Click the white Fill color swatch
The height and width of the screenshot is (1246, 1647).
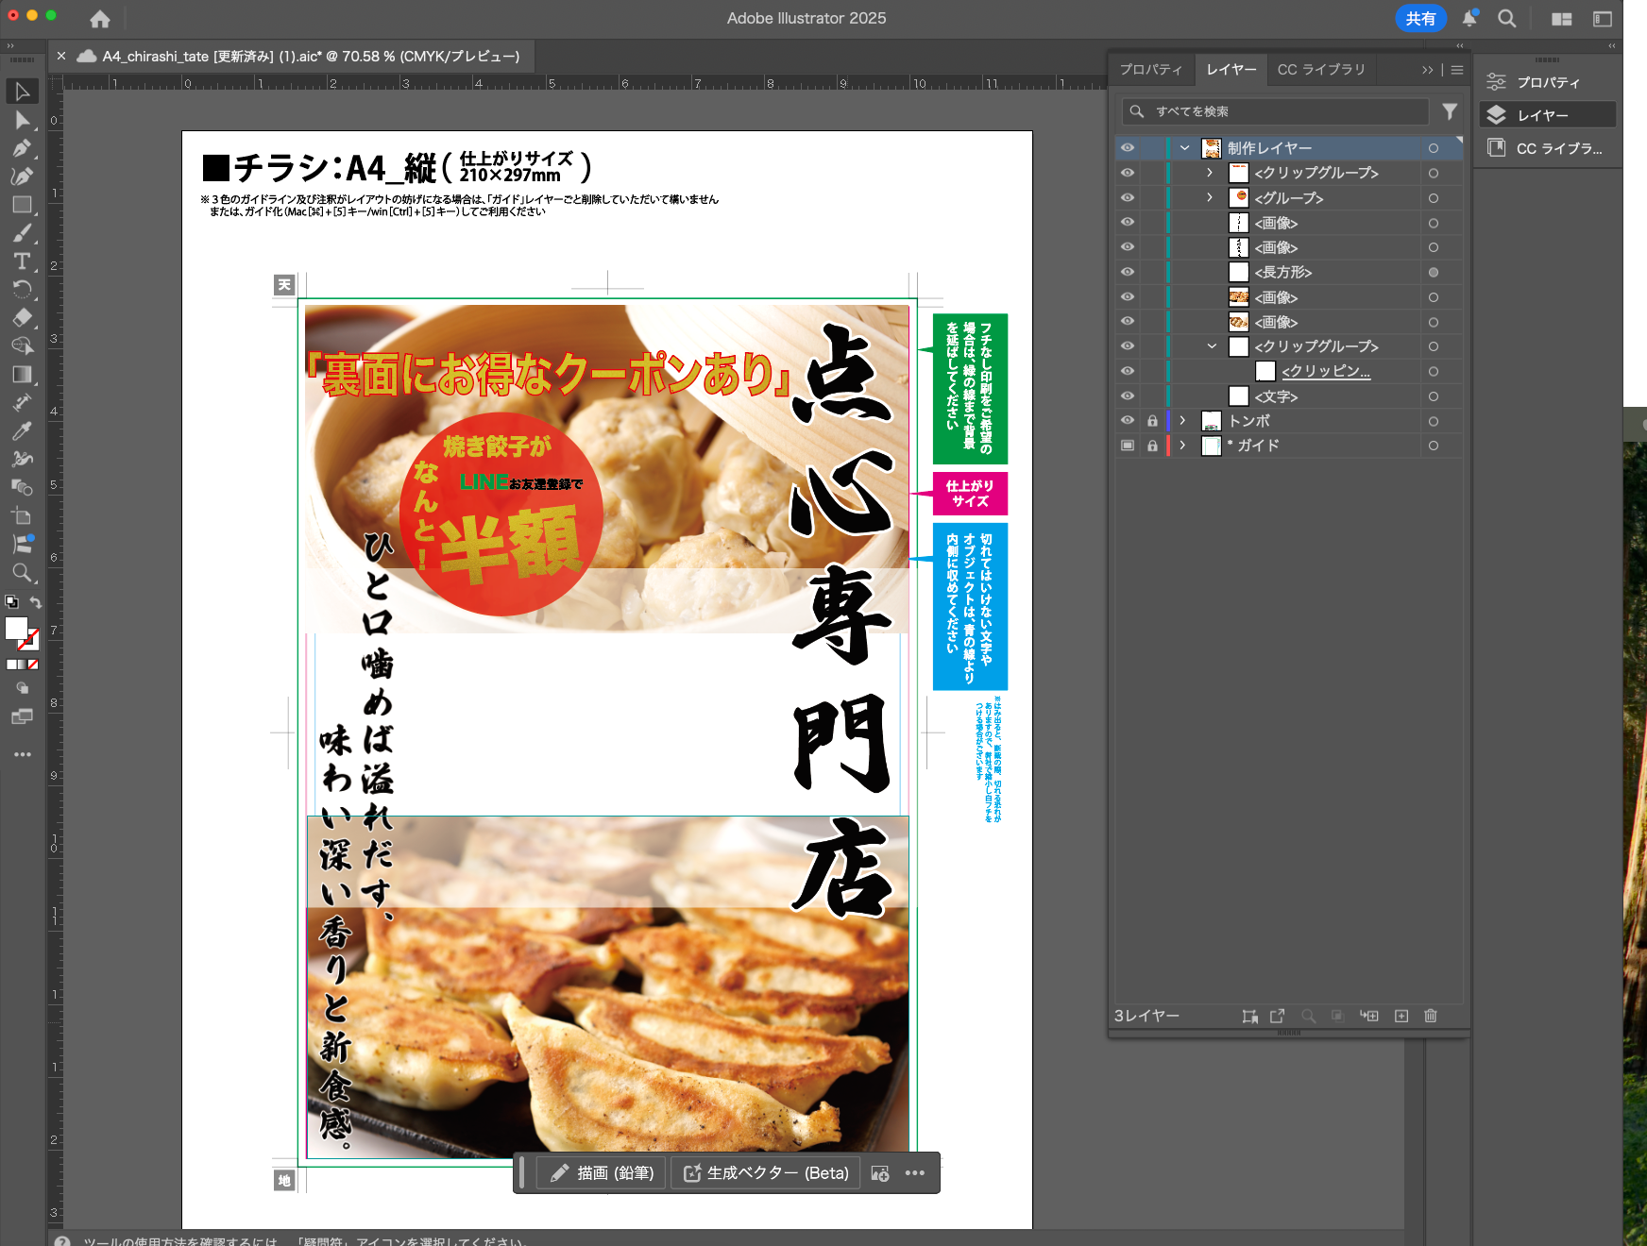(x=16, y=629)
